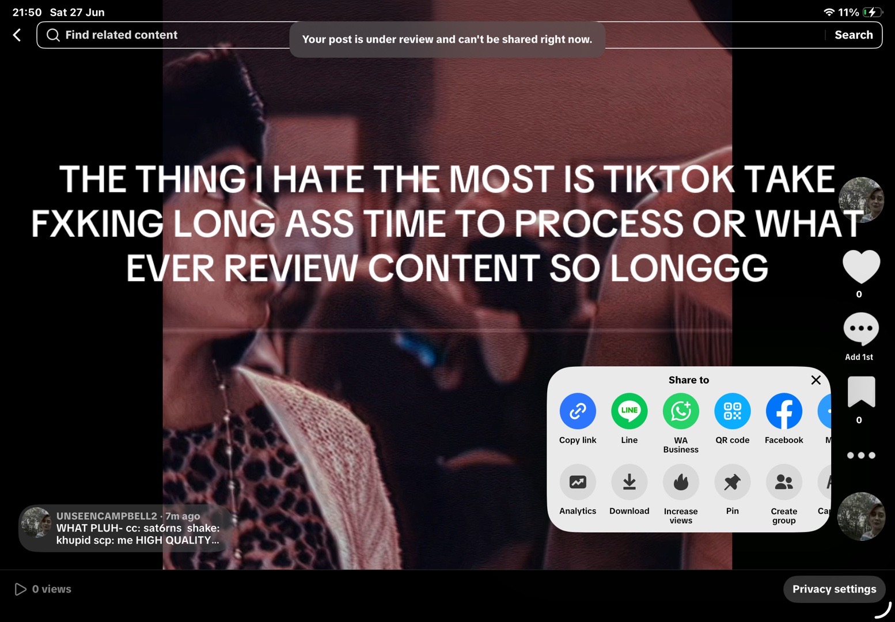Open UNSEENCAMPBELL2 username in the caption
Image resolution: width=895 pixels, height=622 pixels.
coord(107,516)
